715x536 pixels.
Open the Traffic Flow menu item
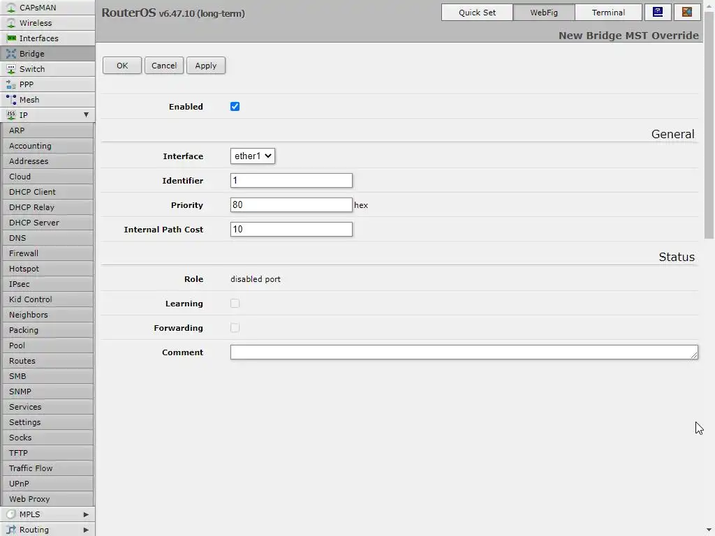tap(48, 468)
